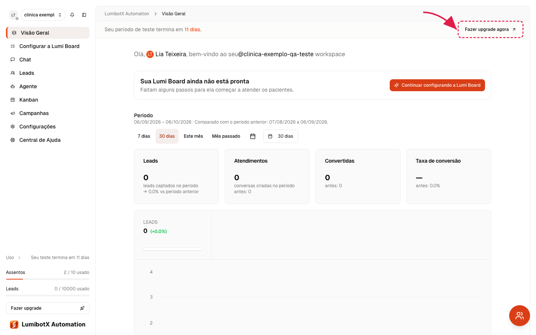The height and width of the screenshot is (335, 536).
Task: Click the Visão Geral breadcrumb text
Action: 173,14
